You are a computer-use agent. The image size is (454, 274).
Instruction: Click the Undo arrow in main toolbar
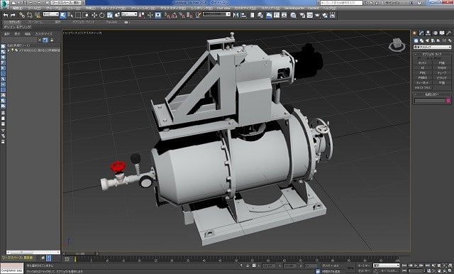[x=6, y=15]
